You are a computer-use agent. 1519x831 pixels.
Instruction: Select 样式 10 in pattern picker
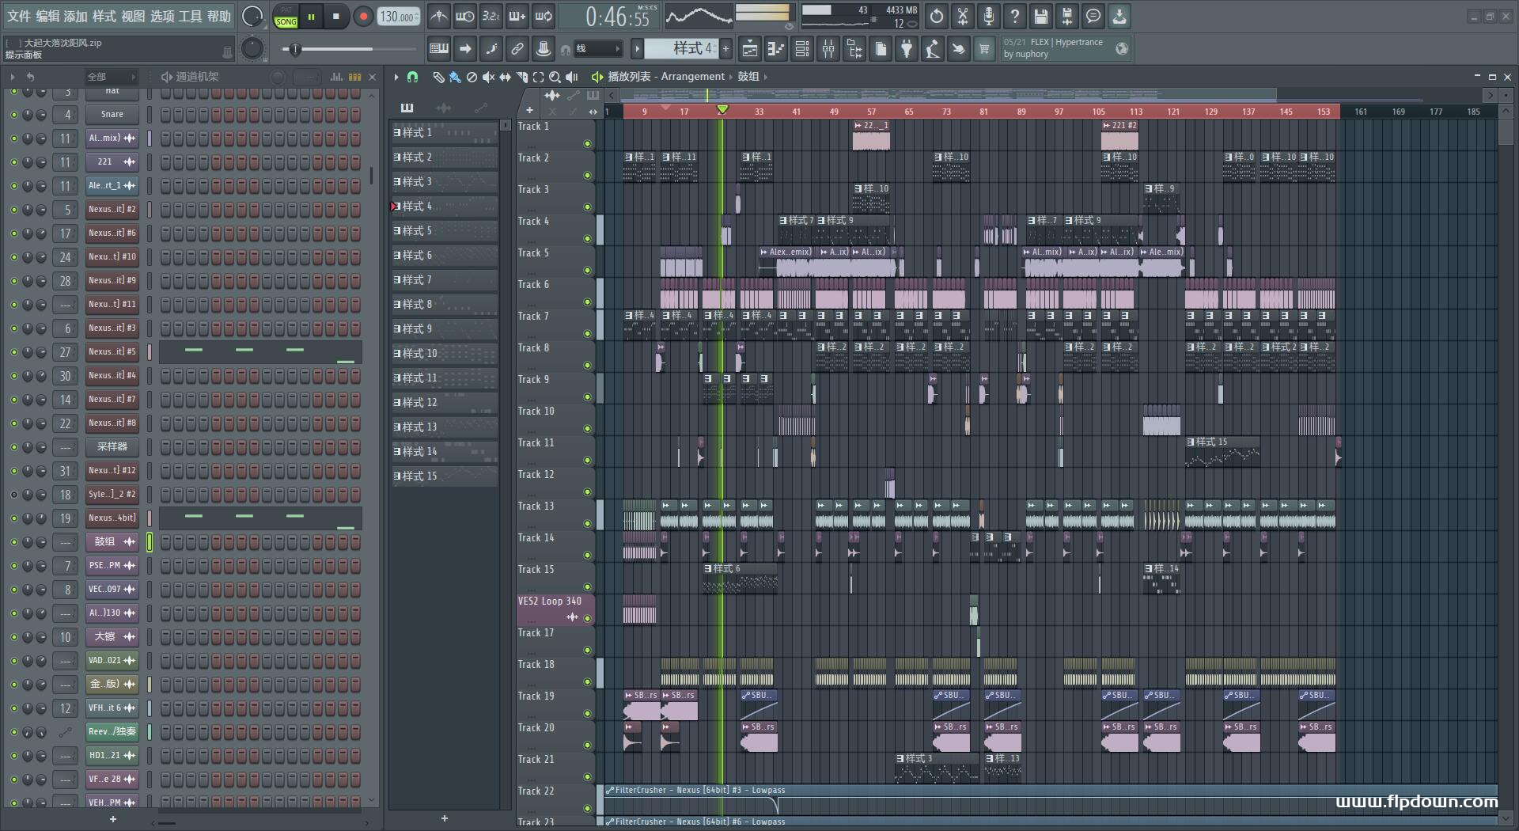tap(444, 354)
